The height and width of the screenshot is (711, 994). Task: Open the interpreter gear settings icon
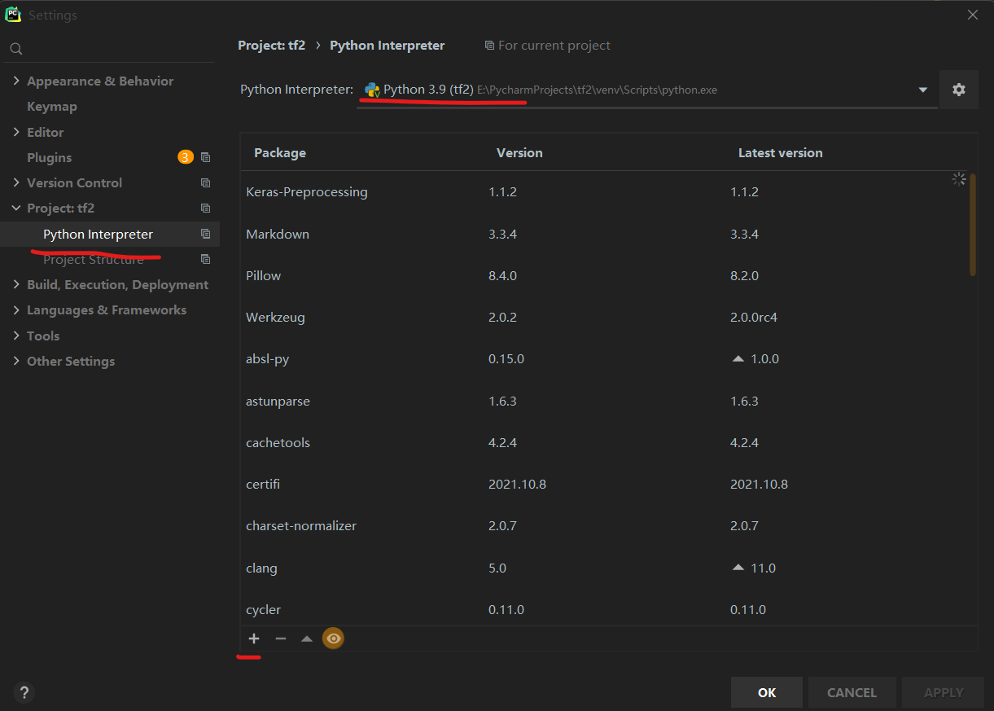pyautogui.click(x=959, y=90)
